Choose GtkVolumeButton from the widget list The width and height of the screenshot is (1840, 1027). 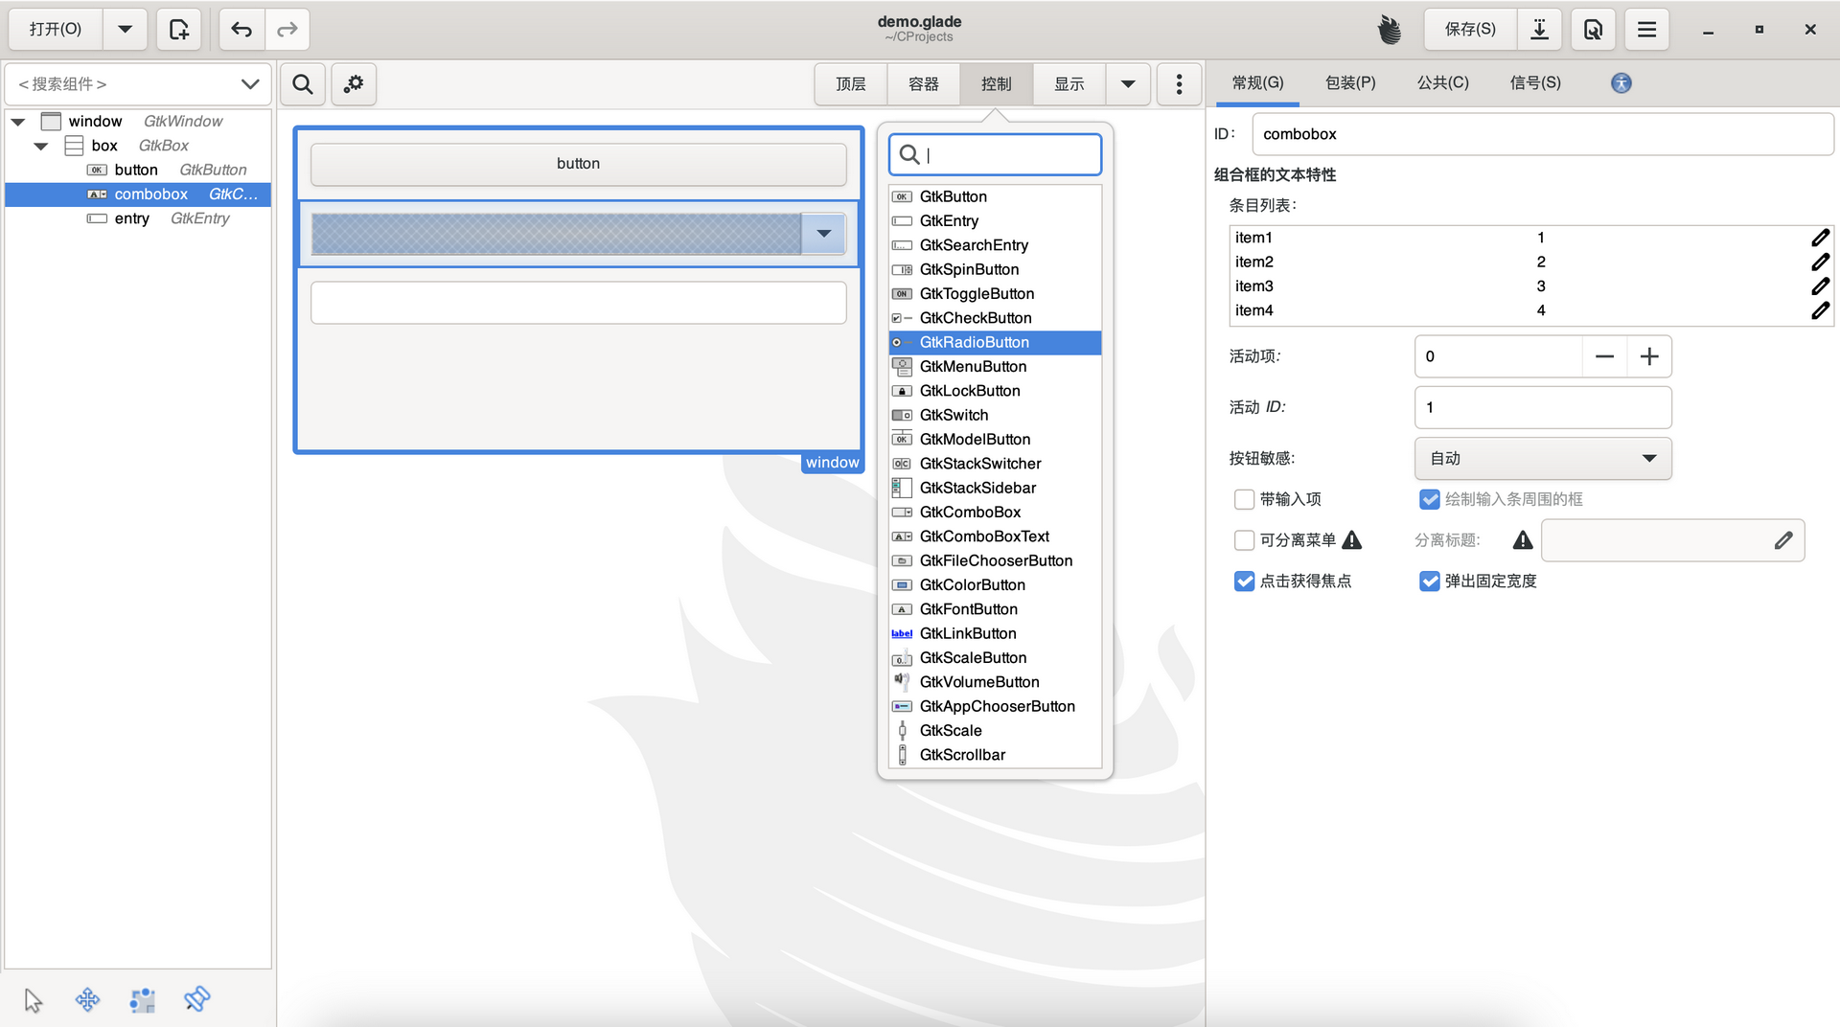pos(995,682)
